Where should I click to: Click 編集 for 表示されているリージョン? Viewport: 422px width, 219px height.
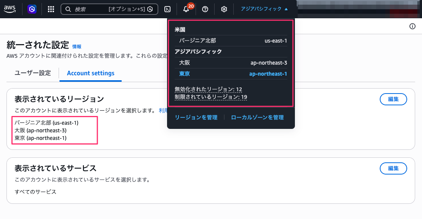(393, 99)
